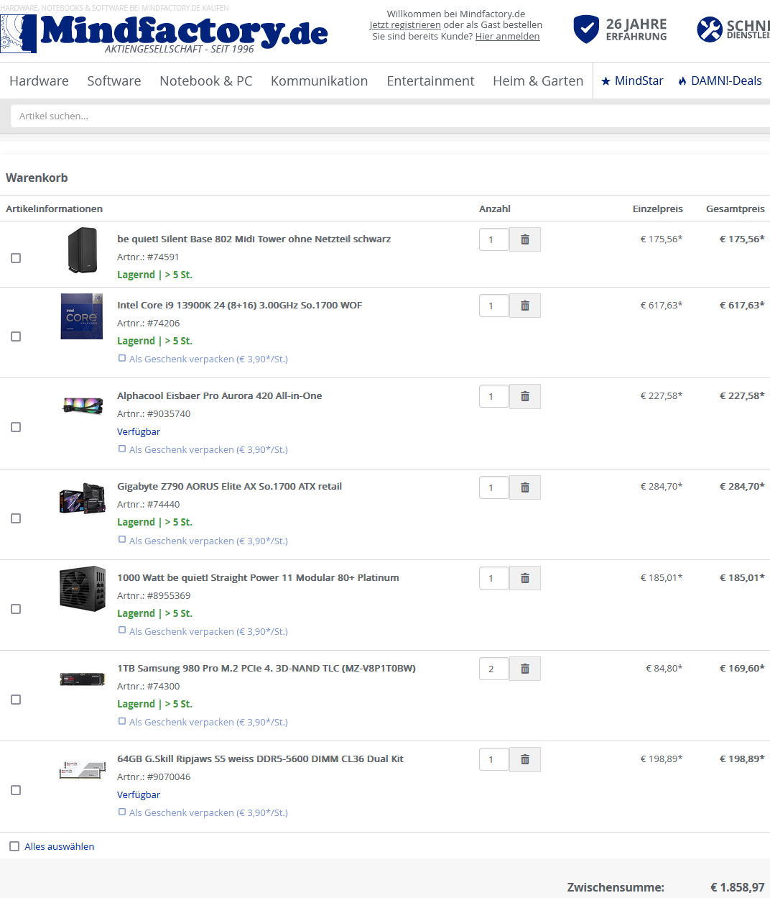Edit quantity field for Silent Base 802
Image resolution: width=770 pixels, height=898 pixels.
pos(494,239)
